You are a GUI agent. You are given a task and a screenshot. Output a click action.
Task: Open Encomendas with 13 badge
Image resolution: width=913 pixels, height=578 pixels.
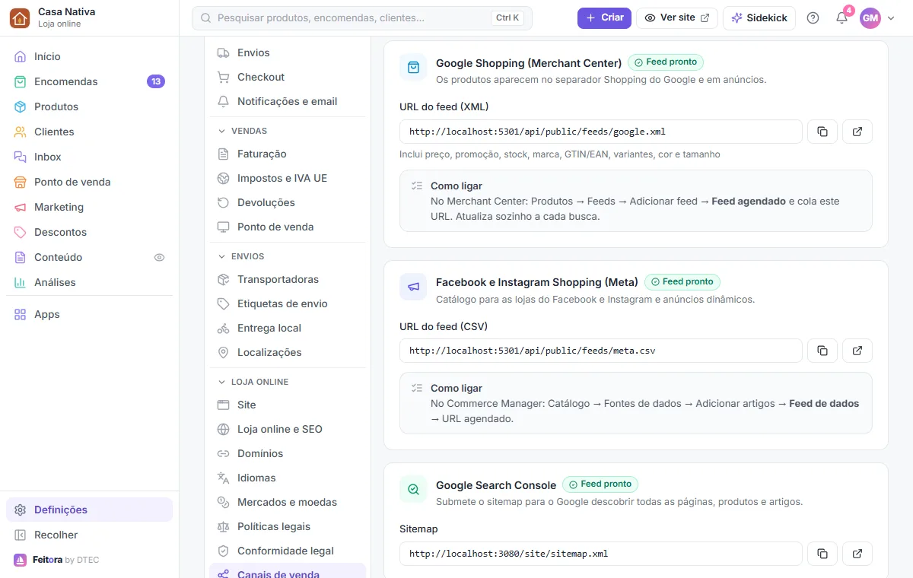click(89, 81)
